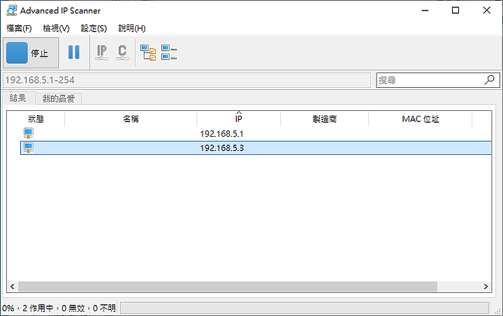Screen dimensions: 503x316
Task: Maximize the Advanced IP Scanner window
Action: tap(455, 10)
